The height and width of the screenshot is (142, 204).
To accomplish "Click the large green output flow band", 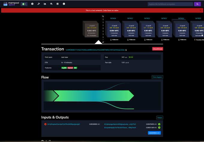I will [x=94, y=96].
